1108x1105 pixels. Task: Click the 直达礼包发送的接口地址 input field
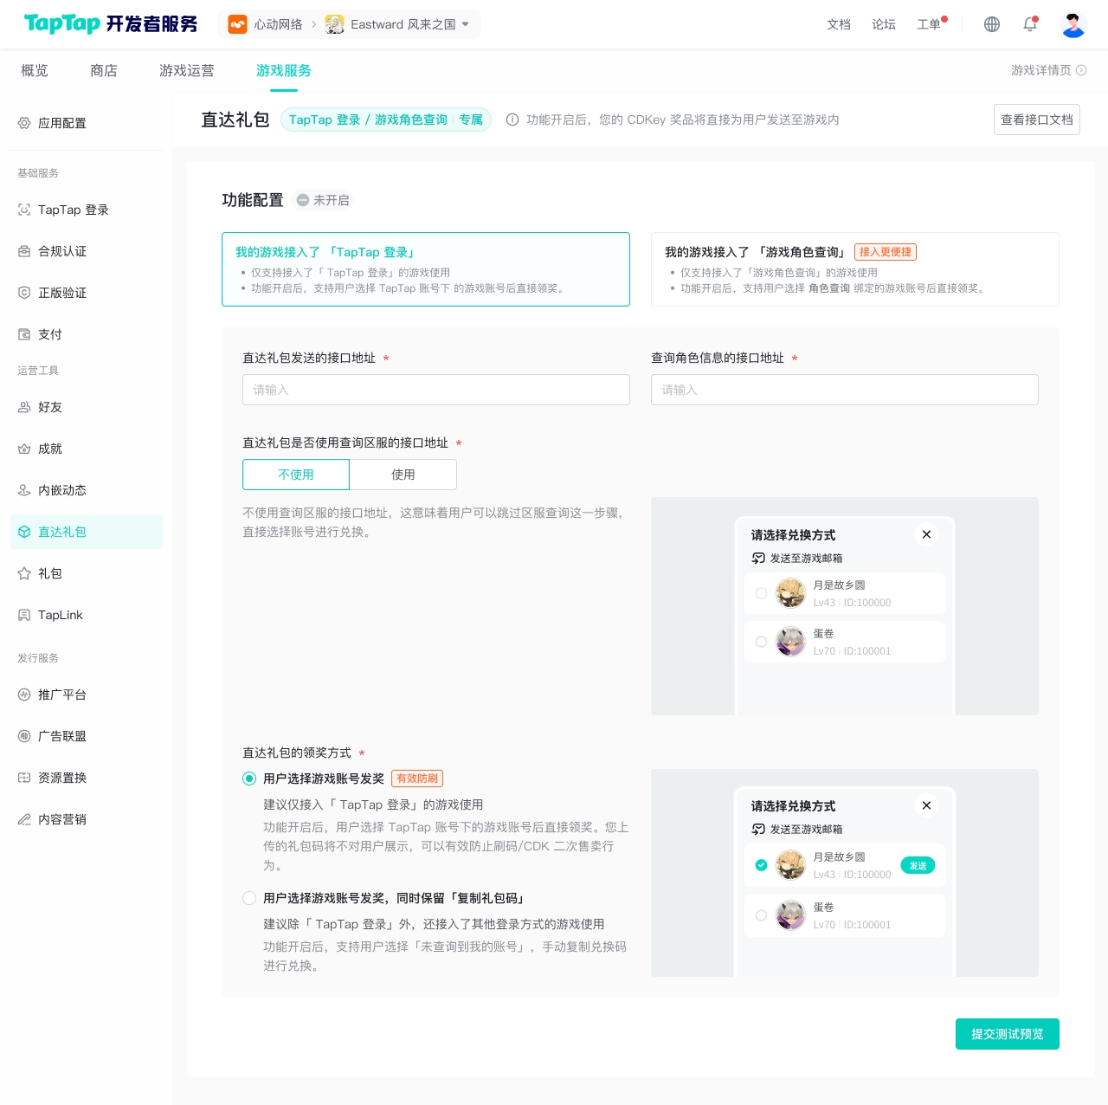435,390
